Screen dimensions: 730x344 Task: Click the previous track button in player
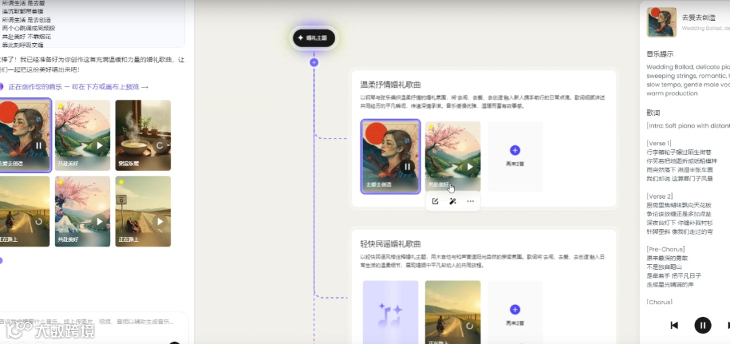pos(674,325)
